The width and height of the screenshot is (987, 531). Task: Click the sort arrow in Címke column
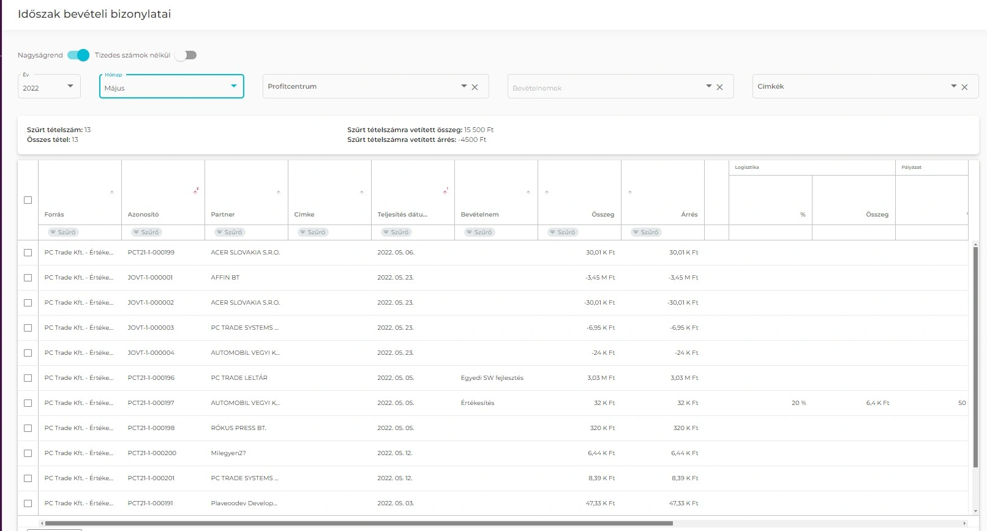(362, 193)
